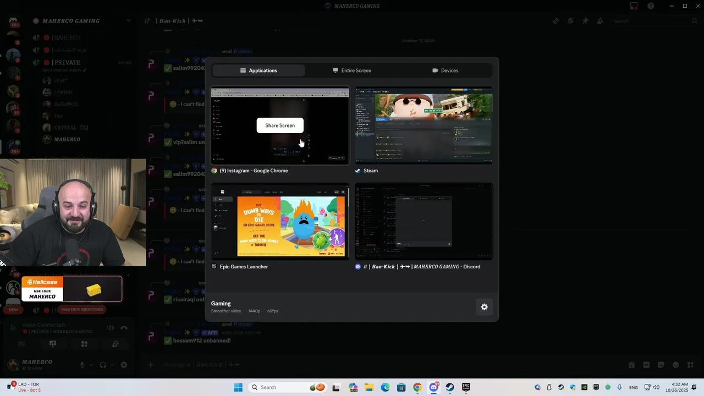Toggle member list in channel header
Screen dimensions: 704x396
tap(600, 21)
